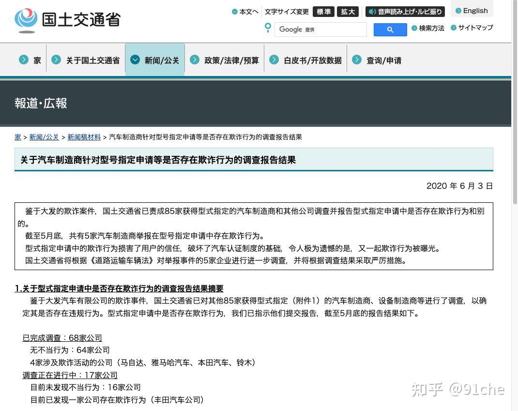Click the bullet icon beside 本文へ
518x411 pixels.
click(235, 12)
